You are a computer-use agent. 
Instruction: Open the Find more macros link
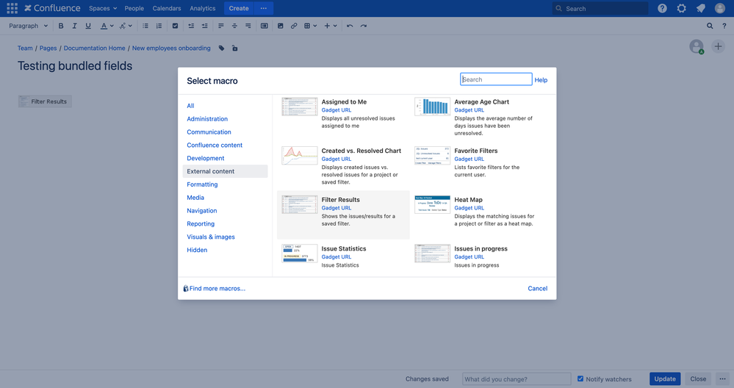point(215,288)
